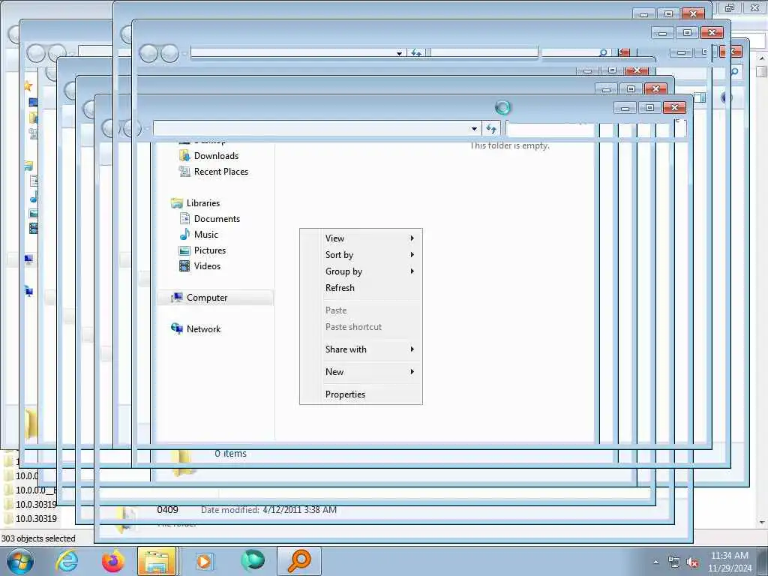The width and height of the screenshot is (768, 576).
Task: Click refresh button in second Explorer window
Action: pos(416,53)
